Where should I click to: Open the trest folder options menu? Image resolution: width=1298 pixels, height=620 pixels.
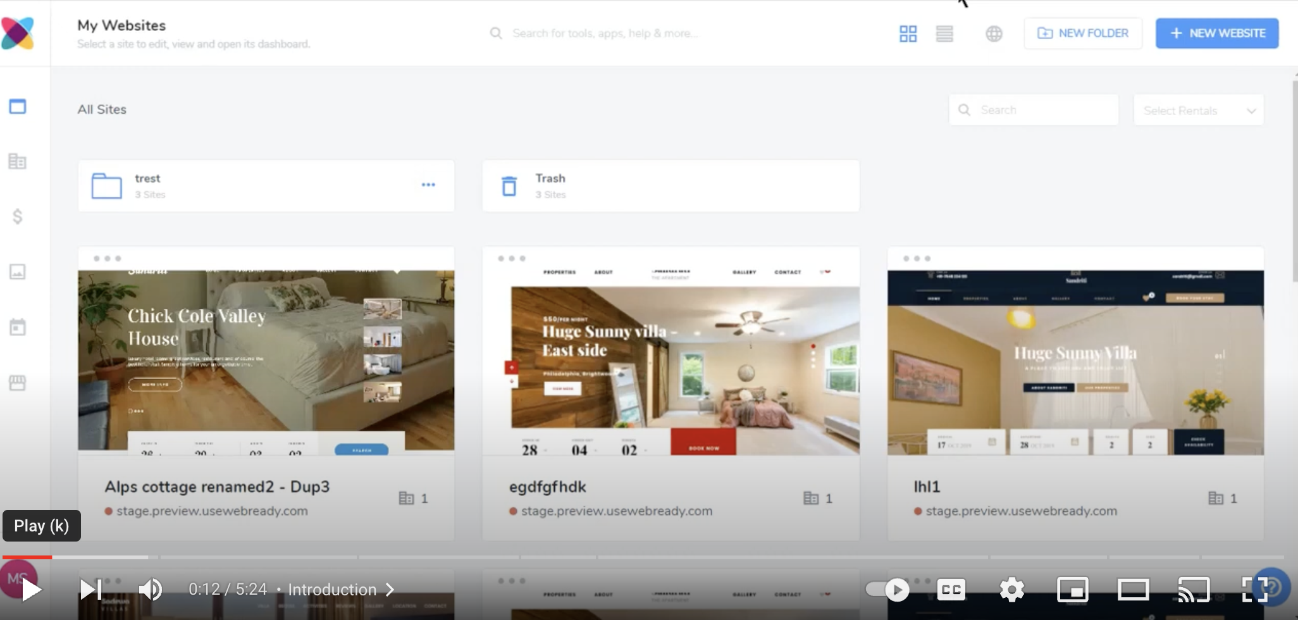pos(428,185)
